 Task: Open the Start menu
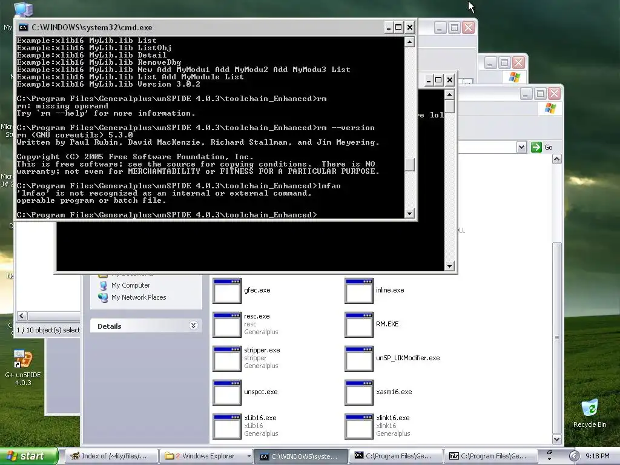tap(28, 456)
